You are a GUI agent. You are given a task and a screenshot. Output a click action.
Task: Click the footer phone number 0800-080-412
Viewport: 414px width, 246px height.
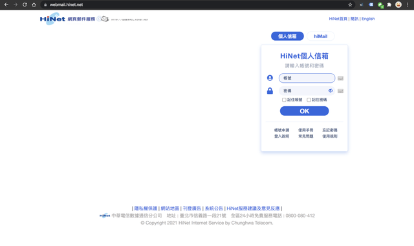pyautogui.click(x=300, y=216)
